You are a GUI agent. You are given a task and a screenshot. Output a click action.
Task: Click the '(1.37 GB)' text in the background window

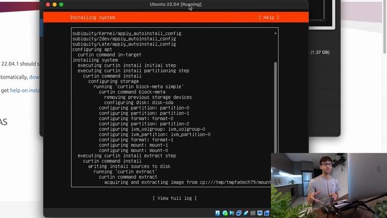tap(320, 52)
